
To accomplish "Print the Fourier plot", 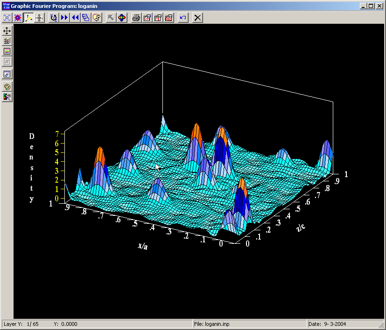I will coord(136,18).
